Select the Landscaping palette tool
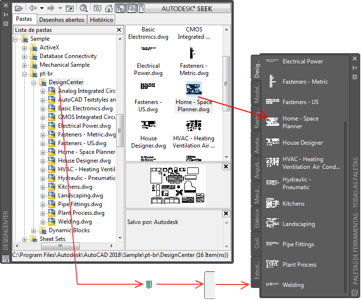The image size is (361, 300). [x=290, y=224]
